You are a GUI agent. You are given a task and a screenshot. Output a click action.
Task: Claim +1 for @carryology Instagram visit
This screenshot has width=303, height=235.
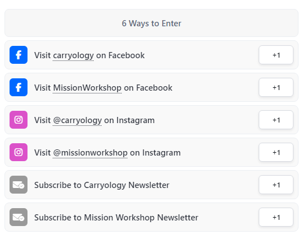tap(276, 120)
